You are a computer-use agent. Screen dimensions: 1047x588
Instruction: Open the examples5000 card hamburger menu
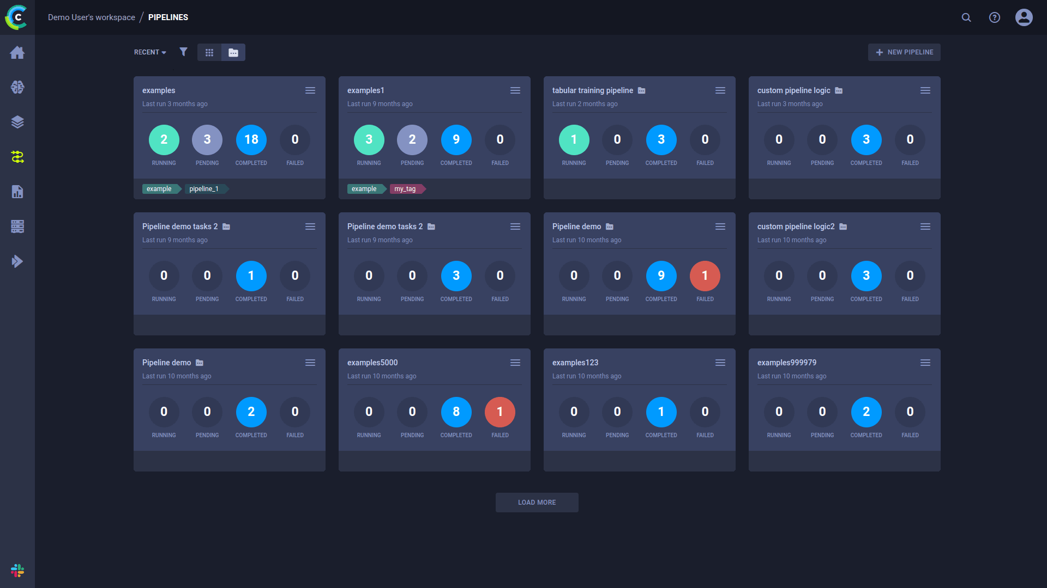(x=515, y=363)
